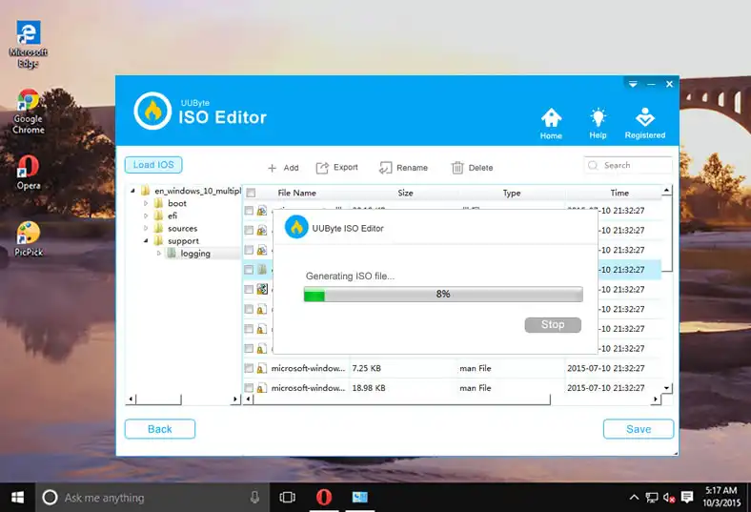This screenshot has width=751, height=512.
Task: Sort by Size column header
Action: click(x=405, y=193)
